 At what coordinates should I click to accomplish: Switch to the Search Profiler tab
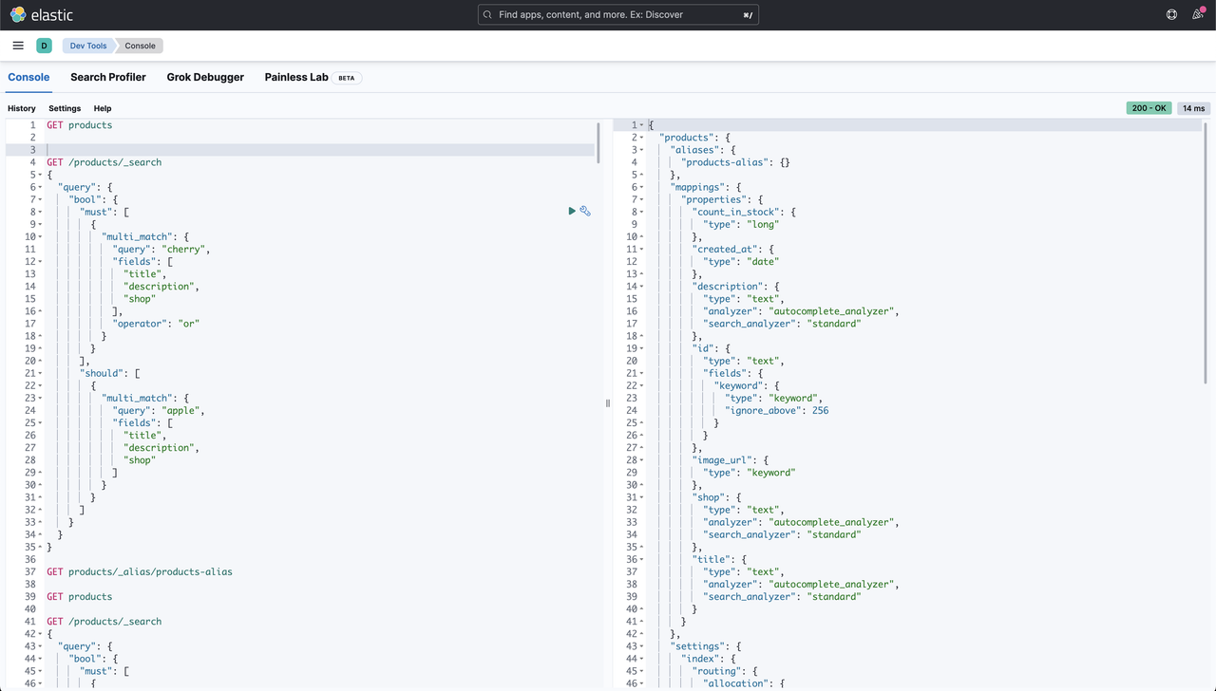coord(107,77)
